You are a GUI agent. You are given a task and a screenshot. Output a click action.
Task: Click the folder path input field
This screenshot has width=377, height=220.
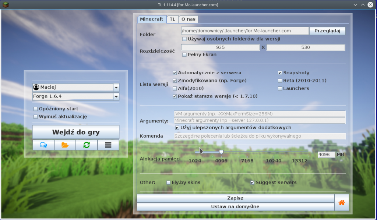tap(245, 31)
